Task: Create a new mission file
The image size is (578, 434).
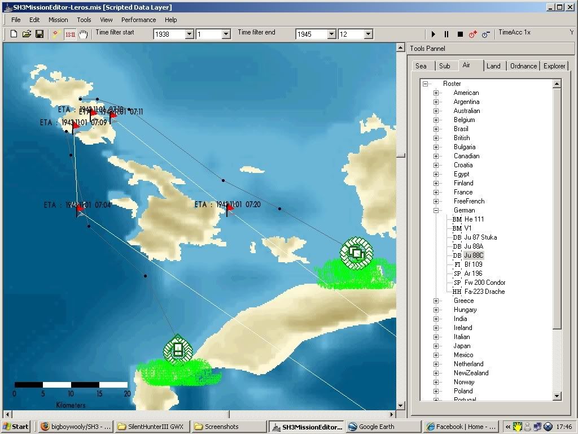Action: coord(14,34)
